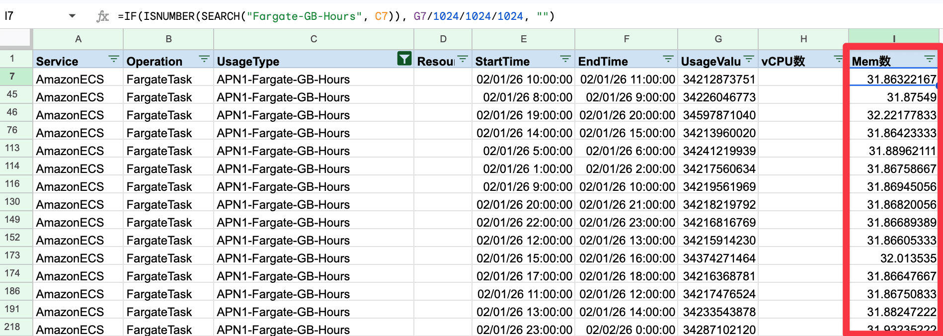Select column G header
Viewport: 943px width, 336px height.
[718, 39]
